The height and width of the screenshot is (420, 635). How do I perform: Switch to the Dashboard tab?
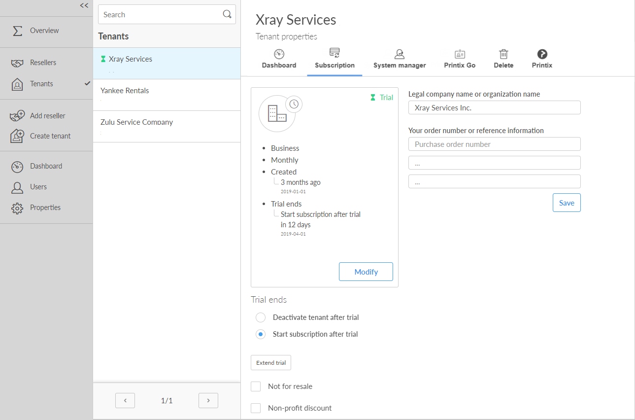(279, 59)
